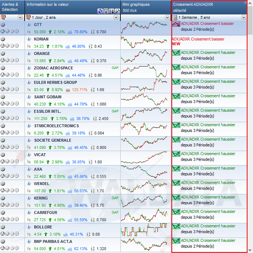Click the SOCIETE GENERALE mini chart
The width and height of the screenshot is (253, 253).
click(144, 143)
